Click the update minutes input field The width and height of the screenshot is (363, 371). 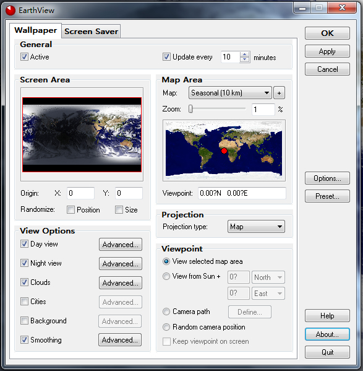coord(231,57)
